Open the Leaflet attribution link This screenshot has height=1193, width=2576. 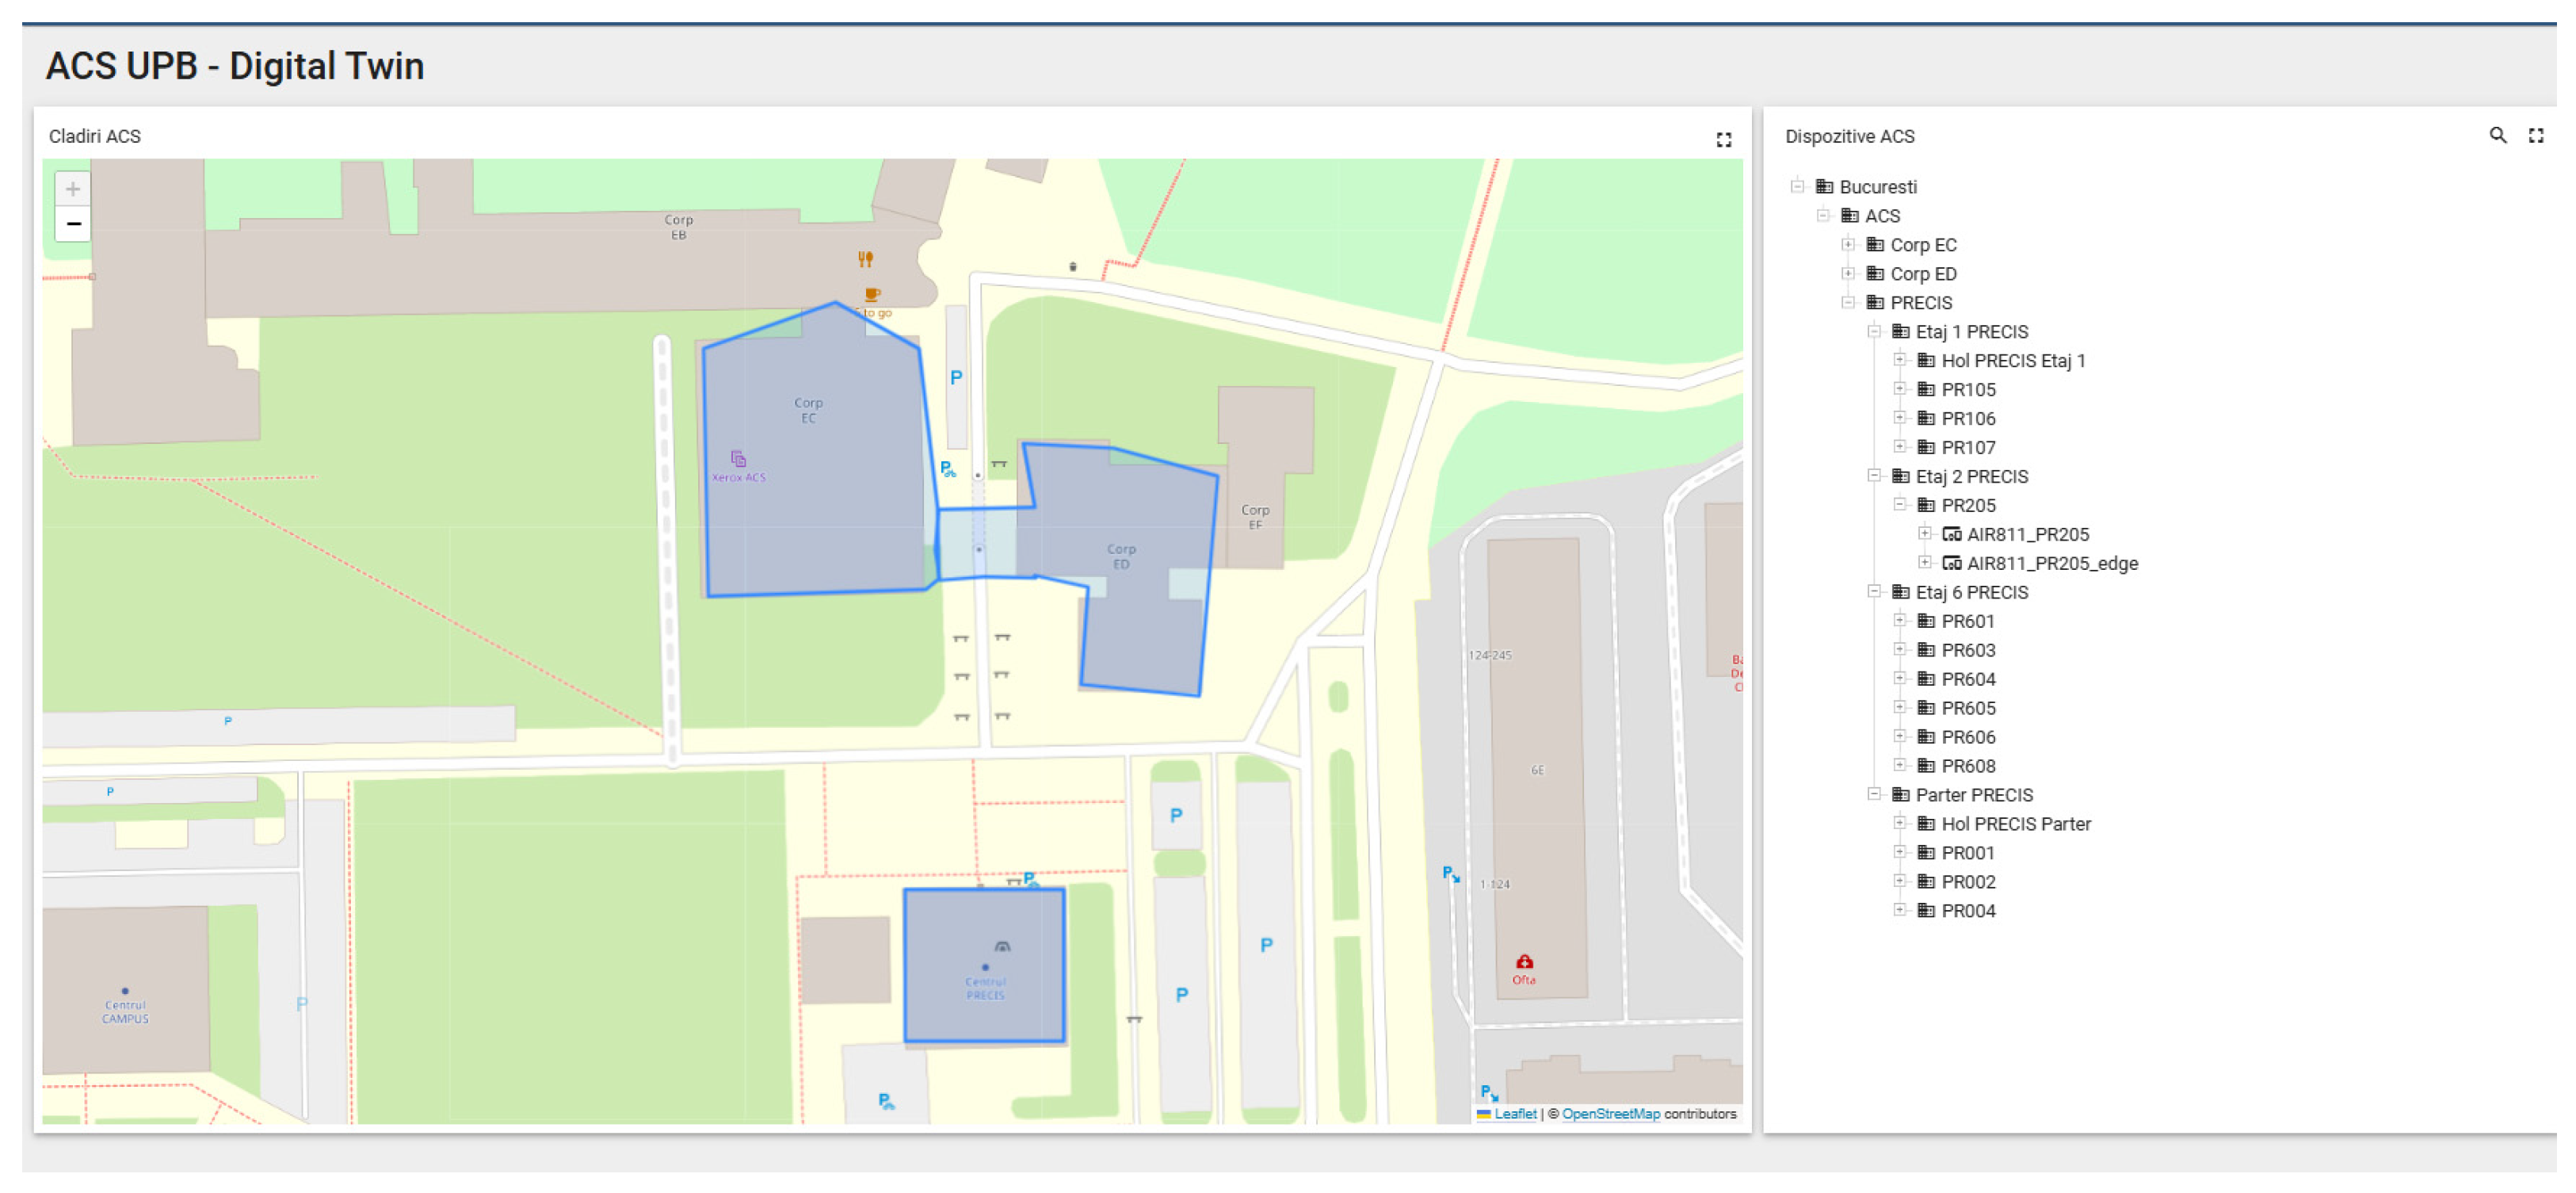1514,1114
